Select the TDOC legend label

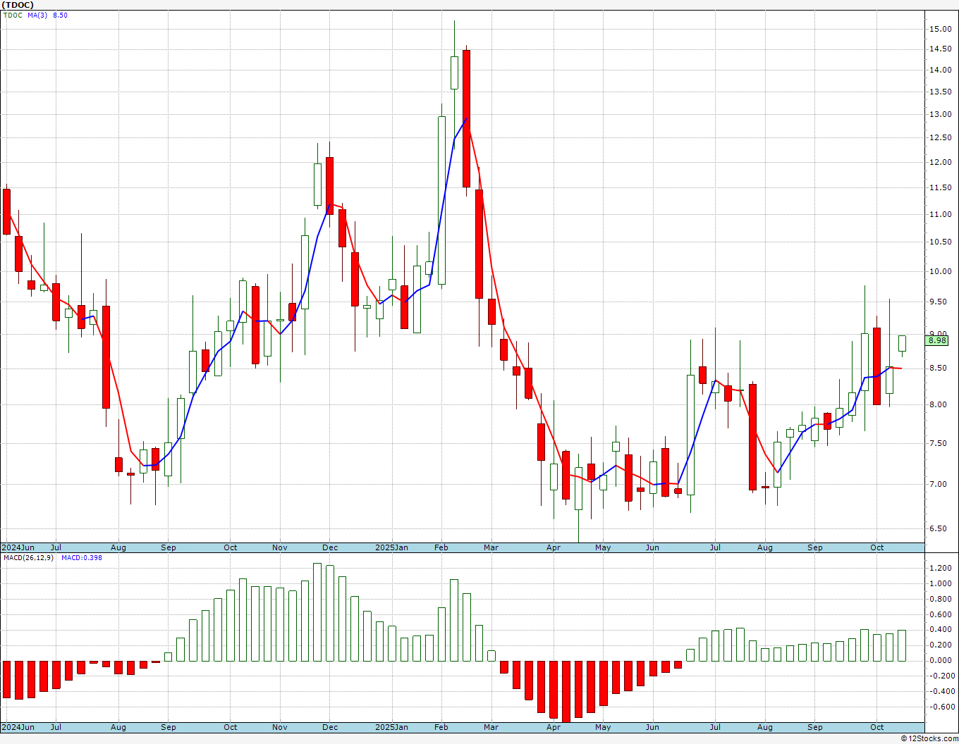pyautogui.click(x=13, y=15)
